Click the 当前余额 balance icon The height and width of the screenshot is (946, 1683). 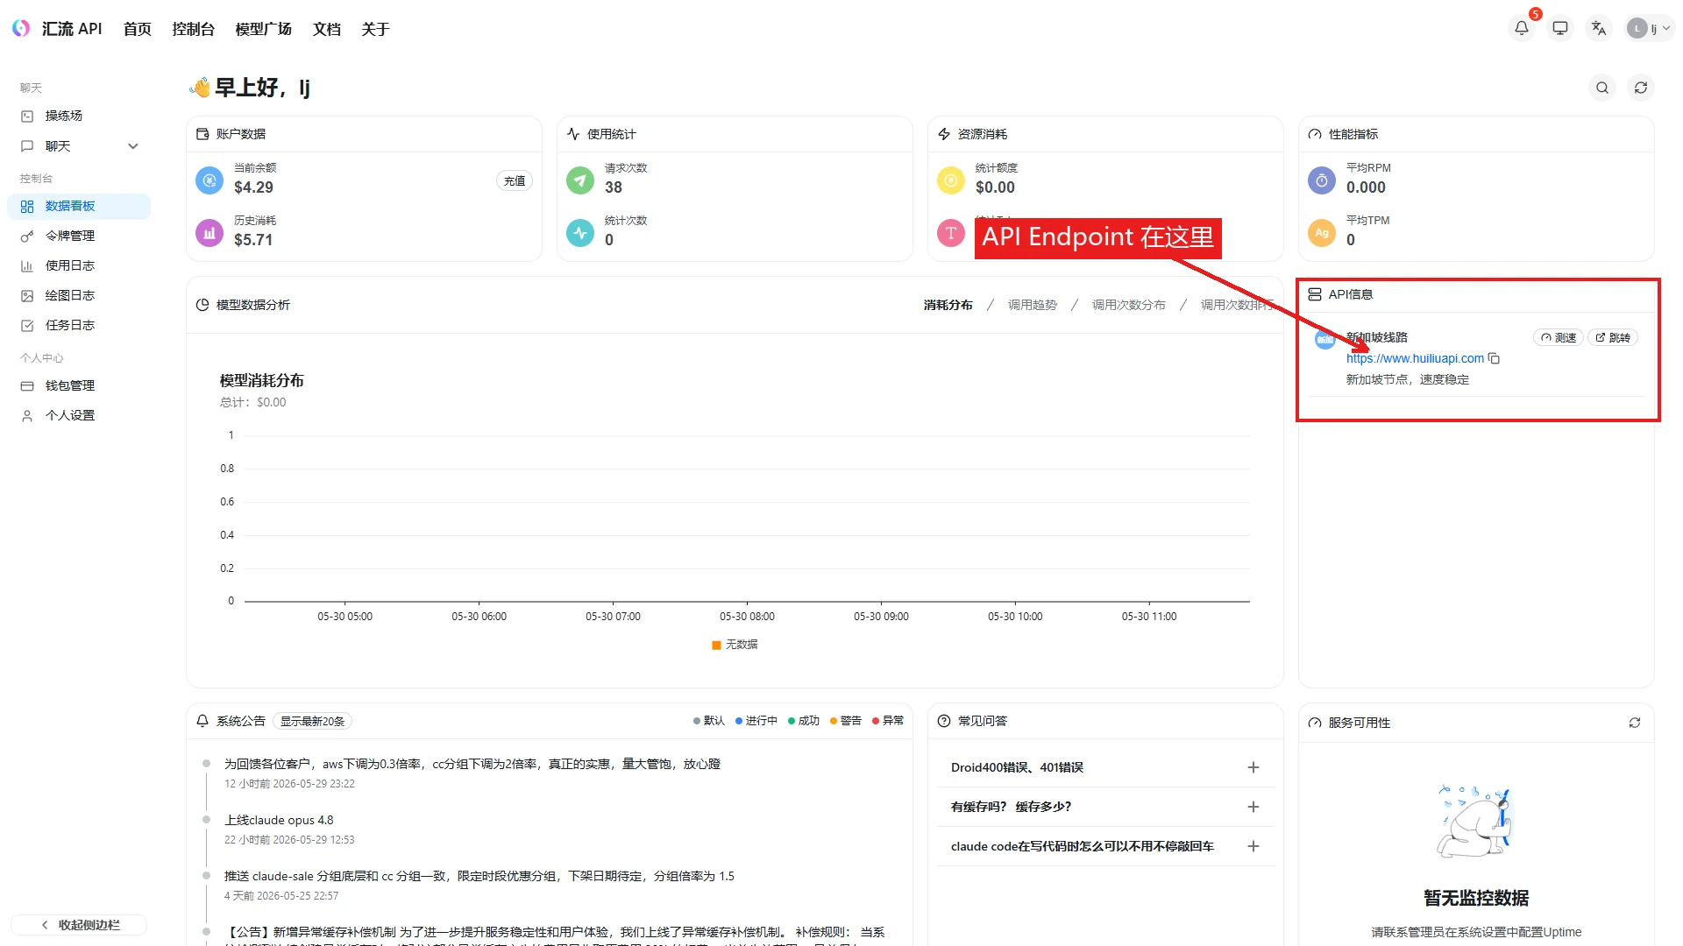[x=209, y=180]
